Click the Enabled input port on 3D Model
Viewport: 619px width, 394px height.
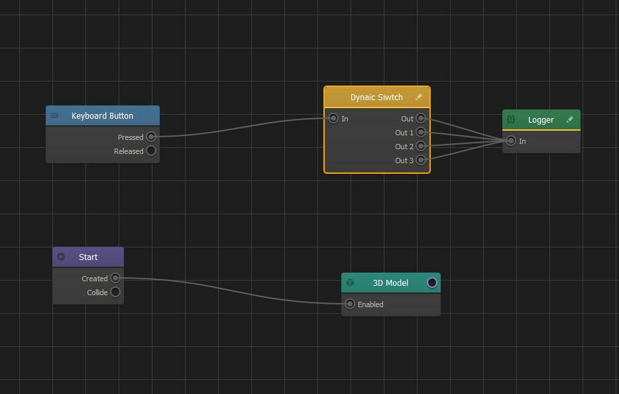[x=350, y=304]
